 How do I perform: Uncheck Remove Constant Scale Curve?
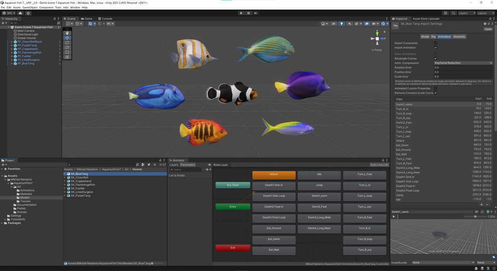point(435,93)
